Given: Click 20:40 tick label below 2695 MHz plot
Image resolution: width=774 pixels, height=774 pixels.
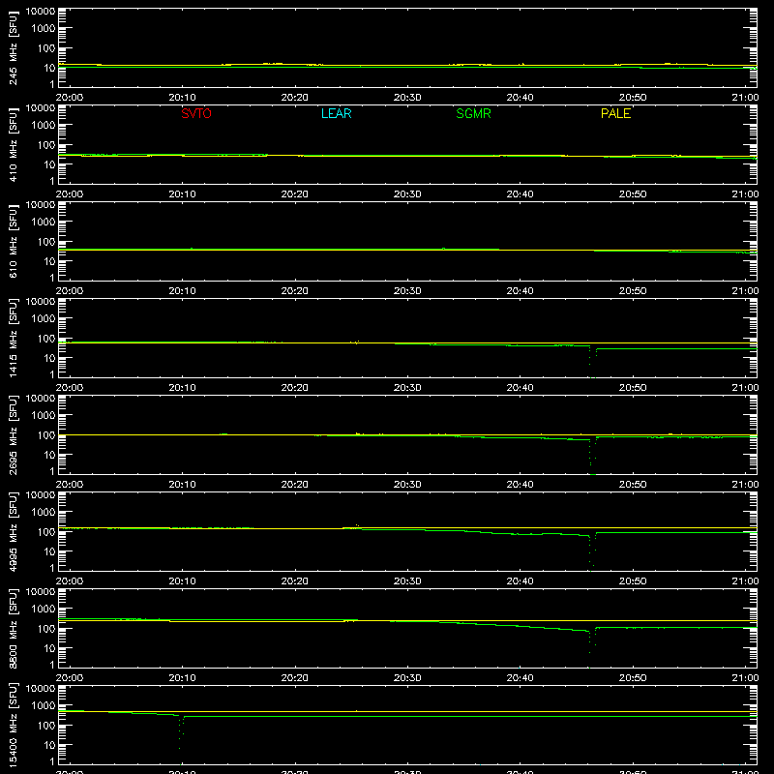Looking at the screenshot, I should point(520,485).
